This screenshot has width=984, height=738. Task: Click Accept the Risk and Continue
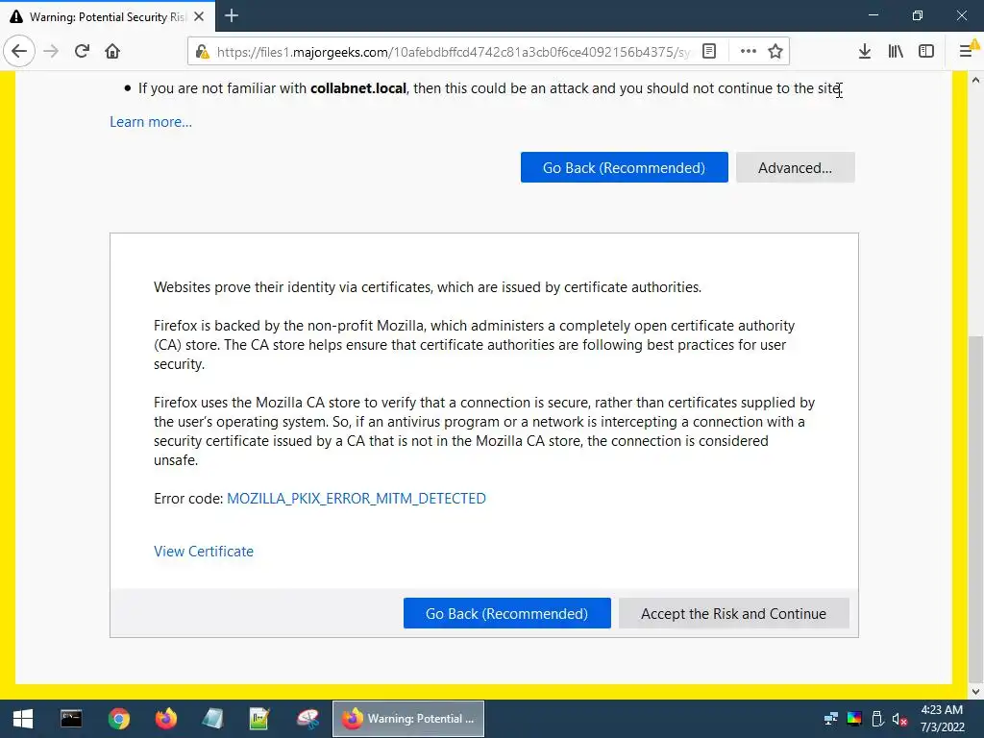click(733, 613)
